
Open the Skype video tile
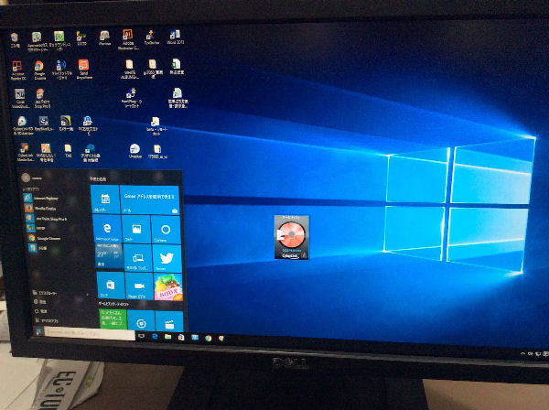pyautogui.click(x=139, y=286)
